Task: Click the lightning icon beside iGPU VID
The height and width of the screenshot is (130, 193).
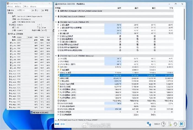Action: tap(58, 67)
